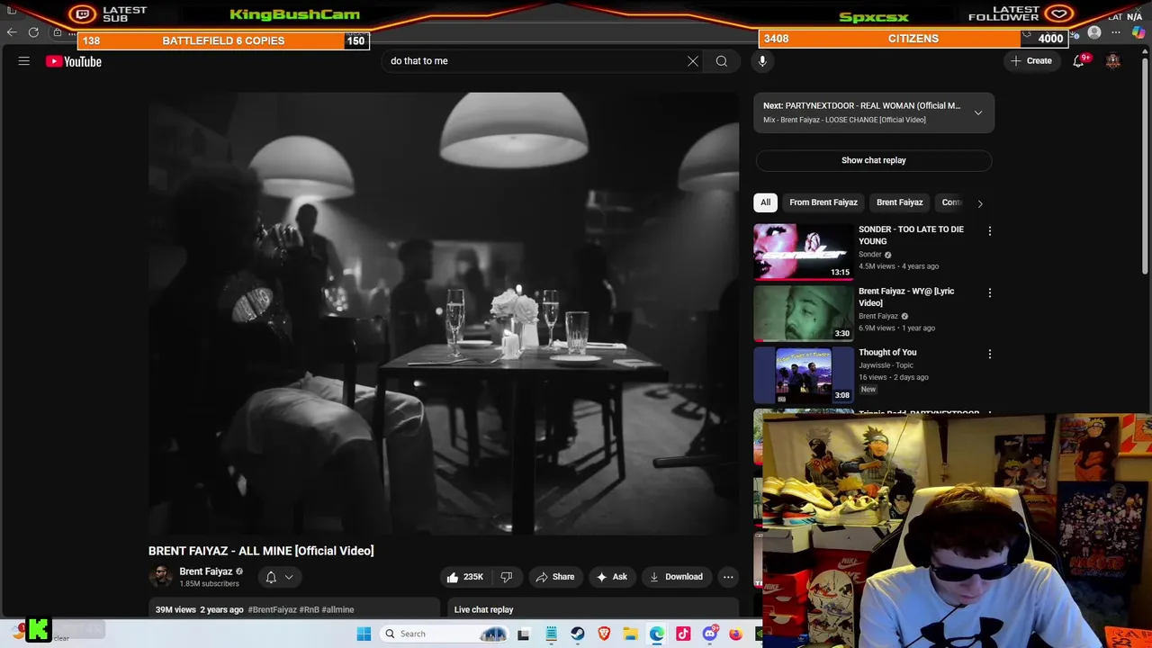
Task: Select the Brent Faiyaz filter chip
Action: [900, 202]
